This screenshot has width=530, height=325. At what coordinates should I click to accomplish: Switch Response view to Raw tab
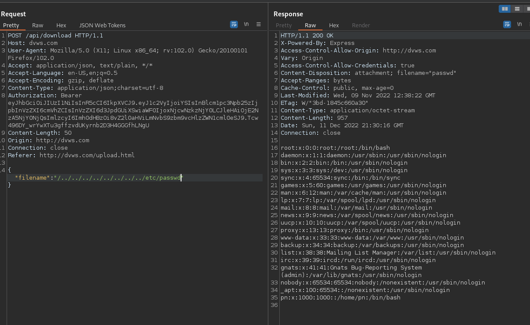pos(311,26)
